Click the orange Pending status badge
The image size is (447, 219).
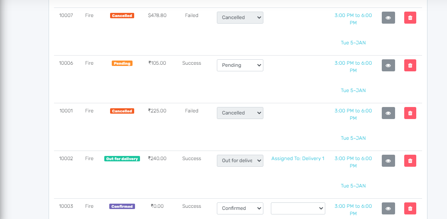click(122, 63)
